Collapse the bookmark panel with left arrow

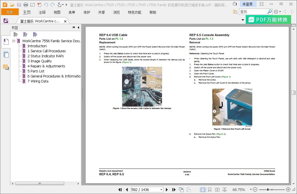pos(78,27)
